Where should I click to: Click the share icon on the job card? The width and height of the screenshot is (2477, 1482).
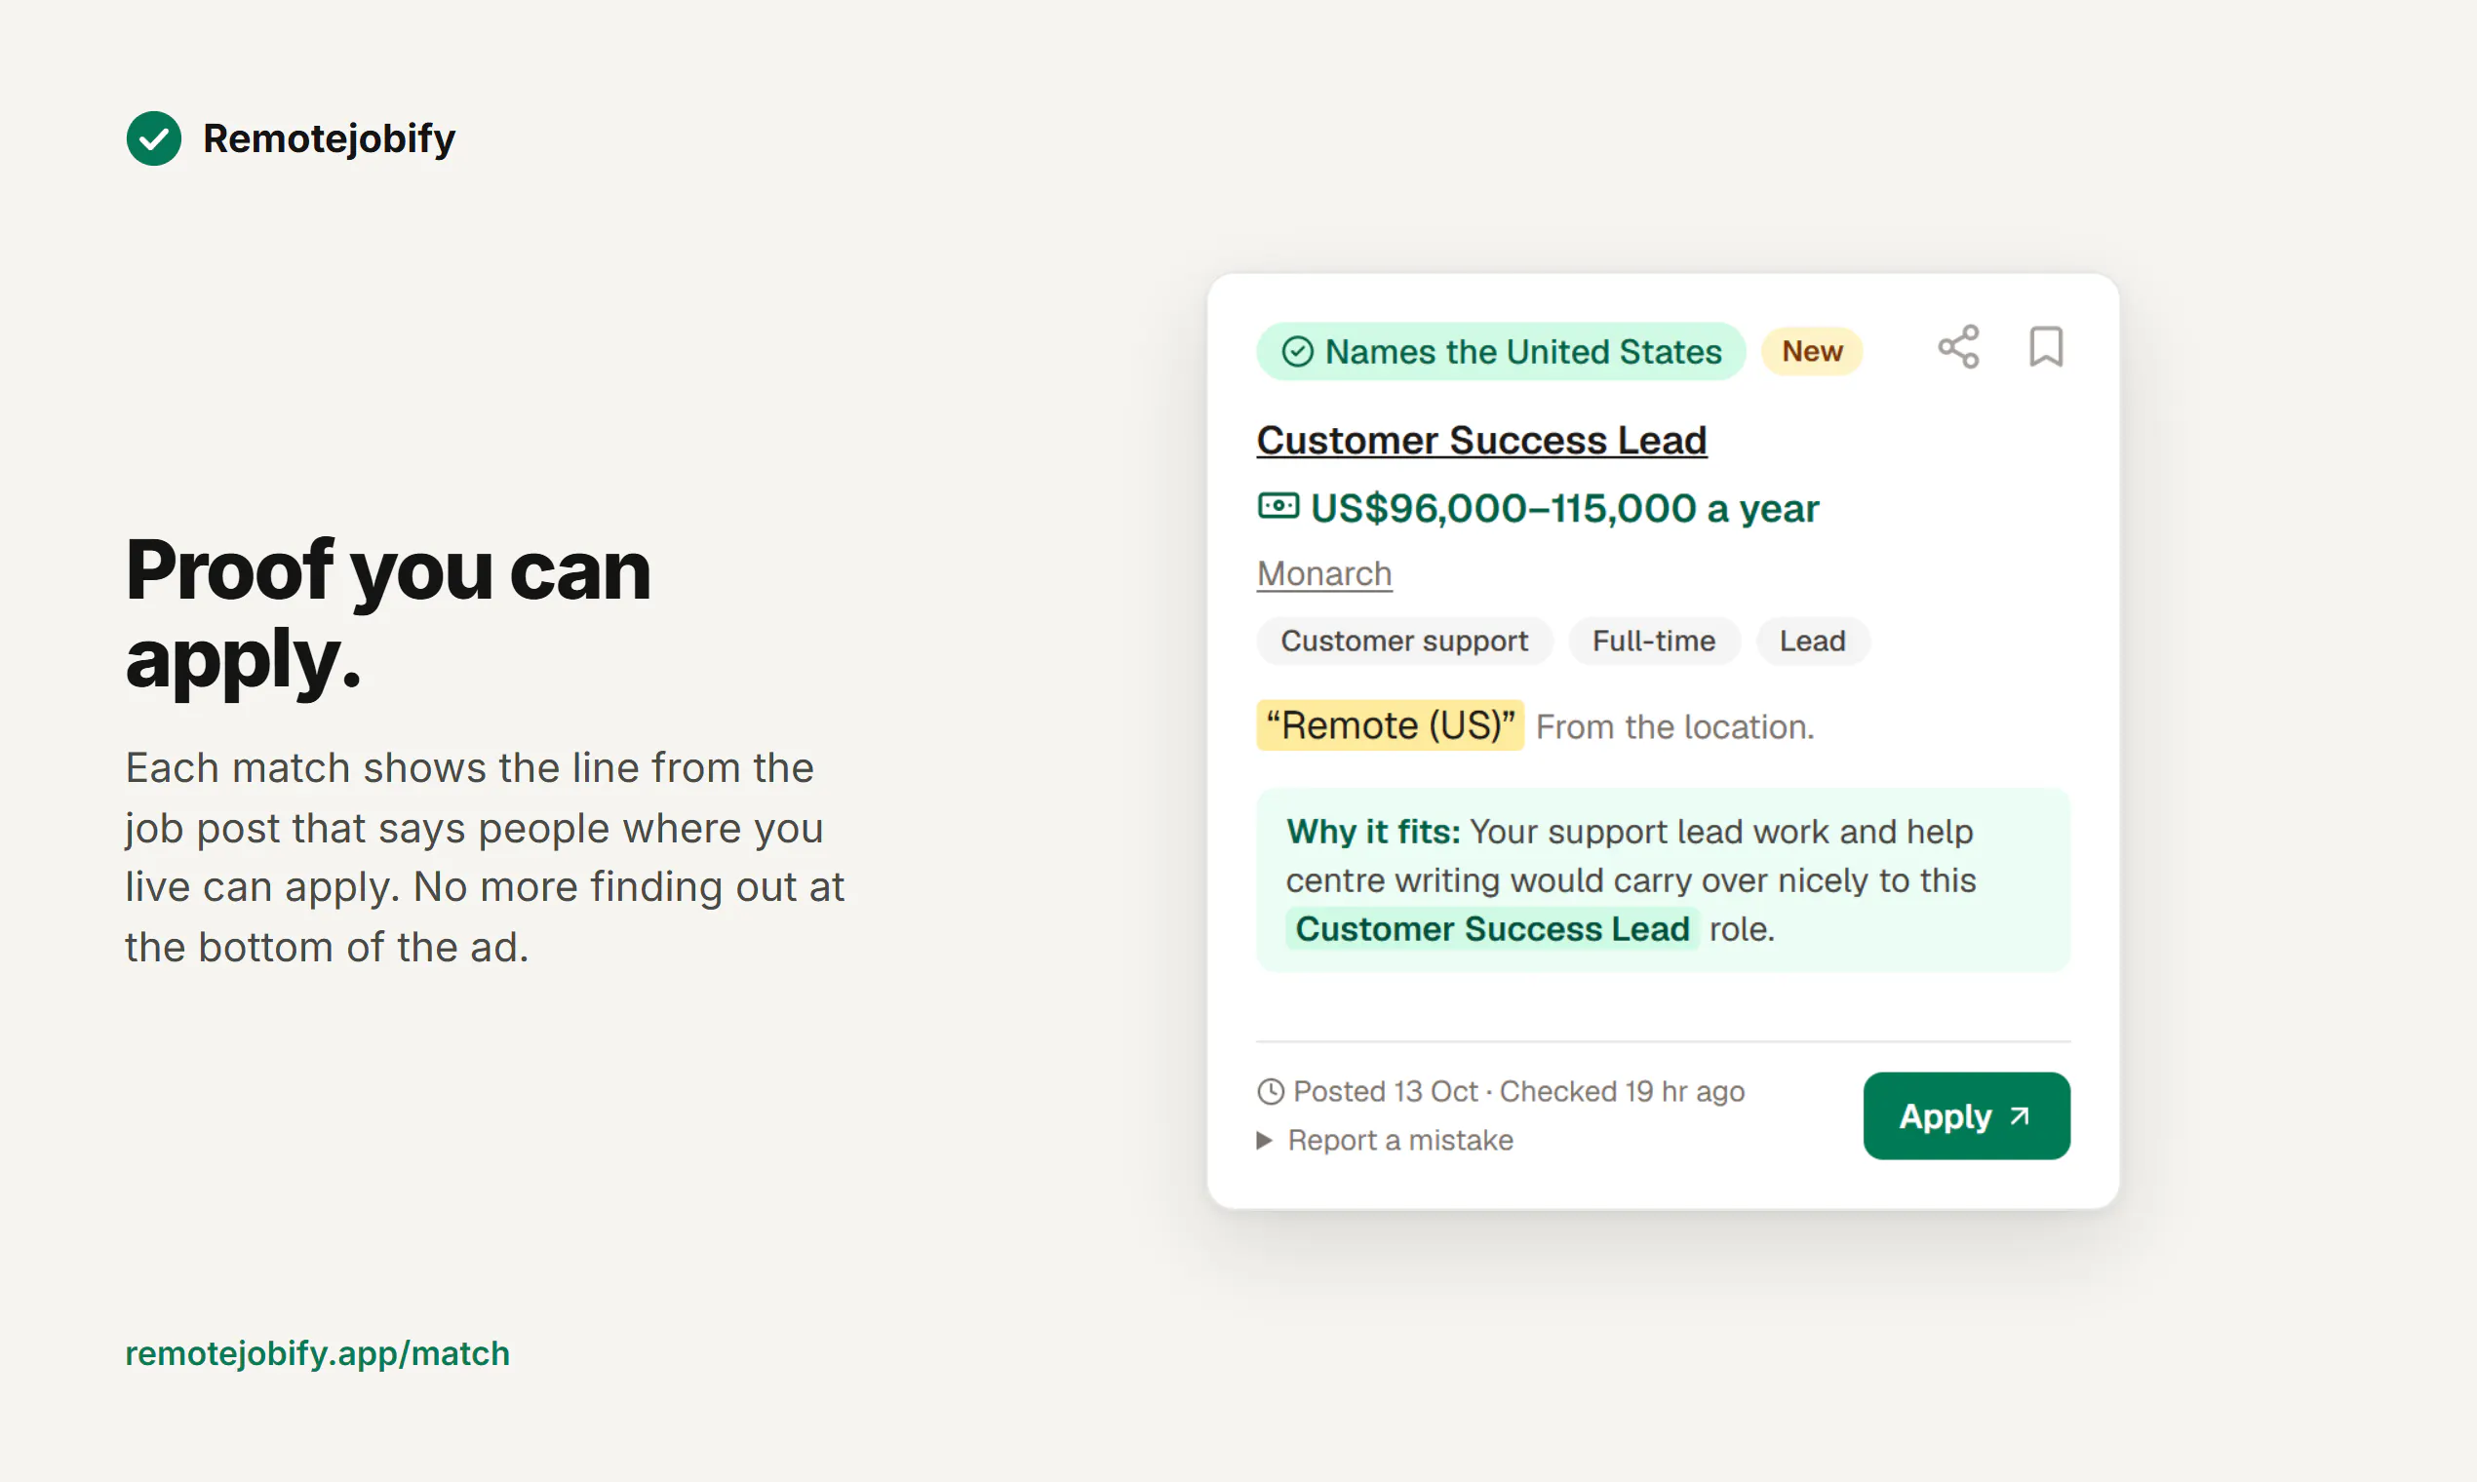coord(1957,346)
